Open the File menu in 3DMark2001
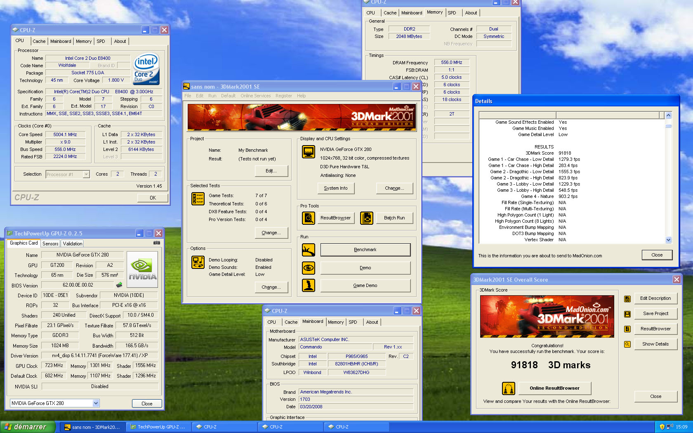This screenshot has width=693, height=433. pyautogui.click(x=188, y=96)
